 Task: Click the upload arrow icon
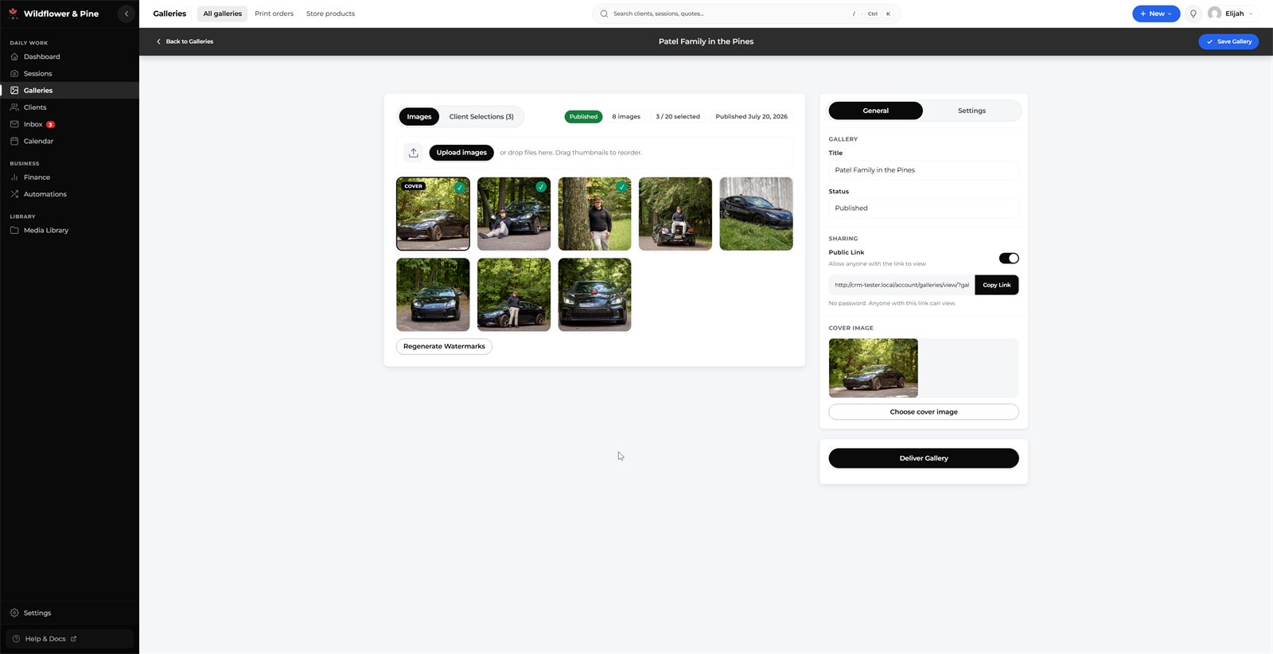click(x=413, y=153)
